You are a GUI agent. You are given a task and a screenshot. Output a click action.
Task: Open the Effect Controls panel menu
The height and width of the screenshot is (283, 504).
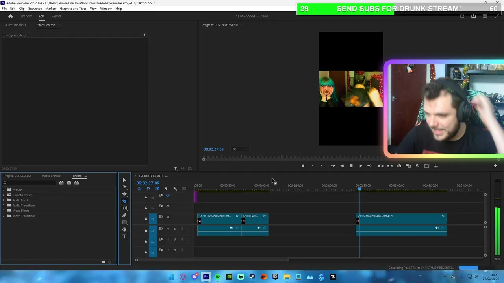coord(59,25)
